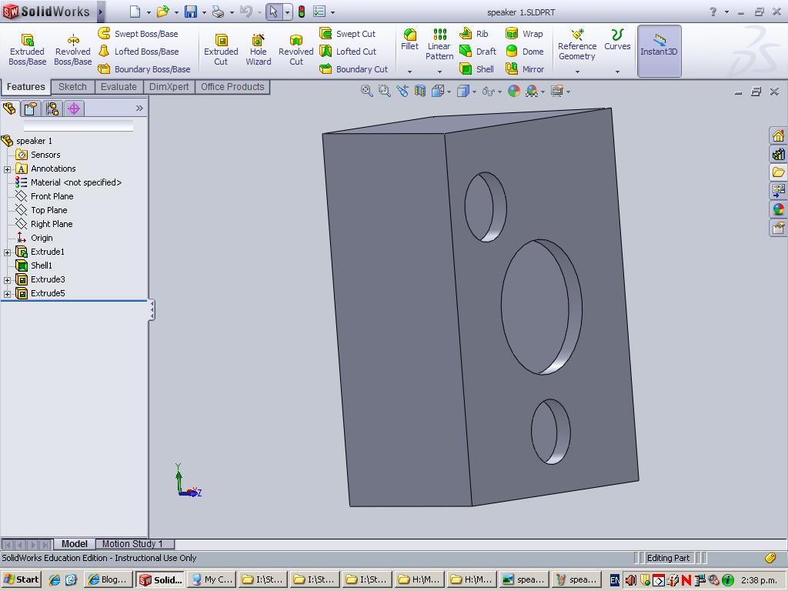Open the Fillet dropdown arrow
The width and height of the screenshot is (788, 591).
[409, 72]
